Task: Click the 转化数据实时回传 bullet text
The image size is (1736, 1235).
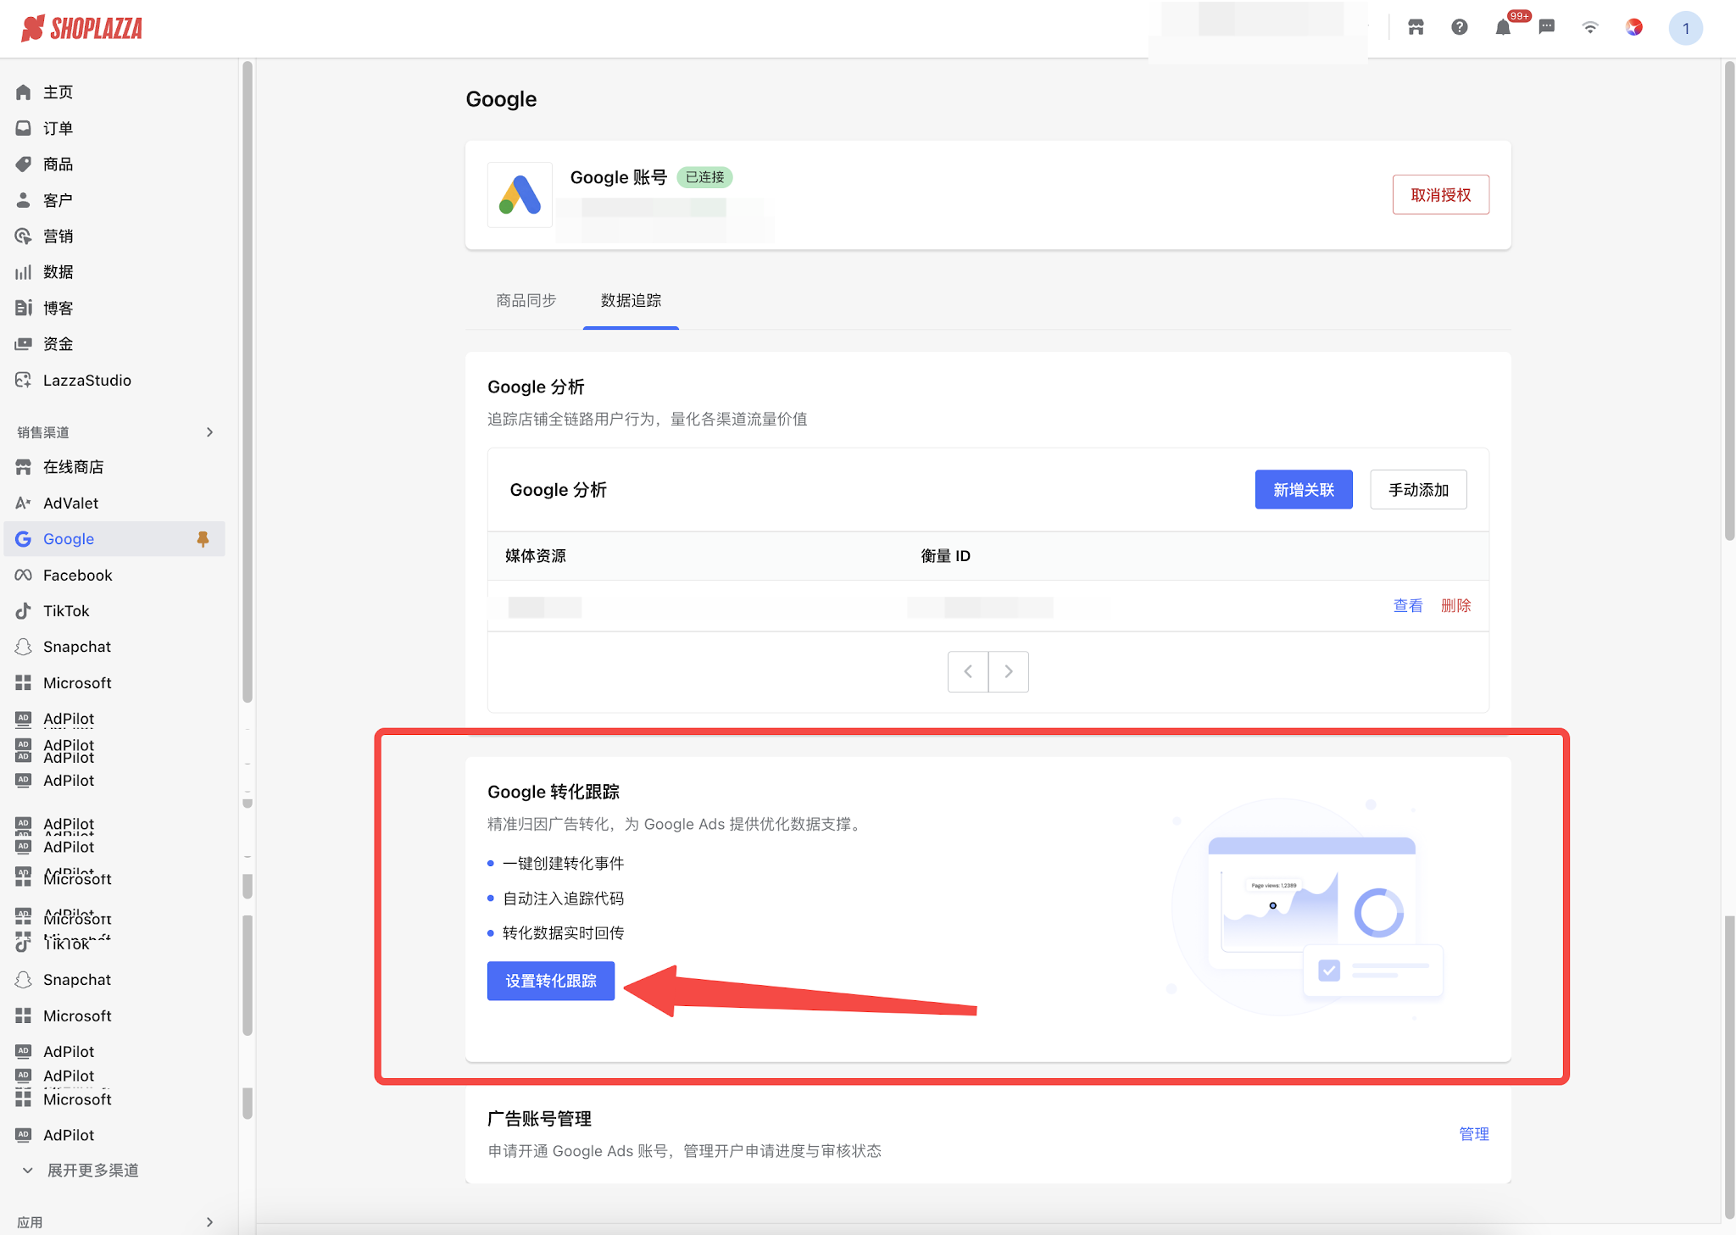Action: [563, 932]
